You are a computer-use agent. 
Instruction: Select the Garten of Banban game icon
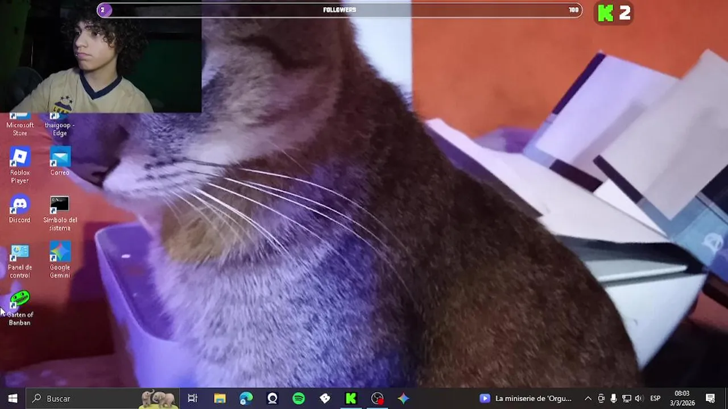[x=20, y=308]
